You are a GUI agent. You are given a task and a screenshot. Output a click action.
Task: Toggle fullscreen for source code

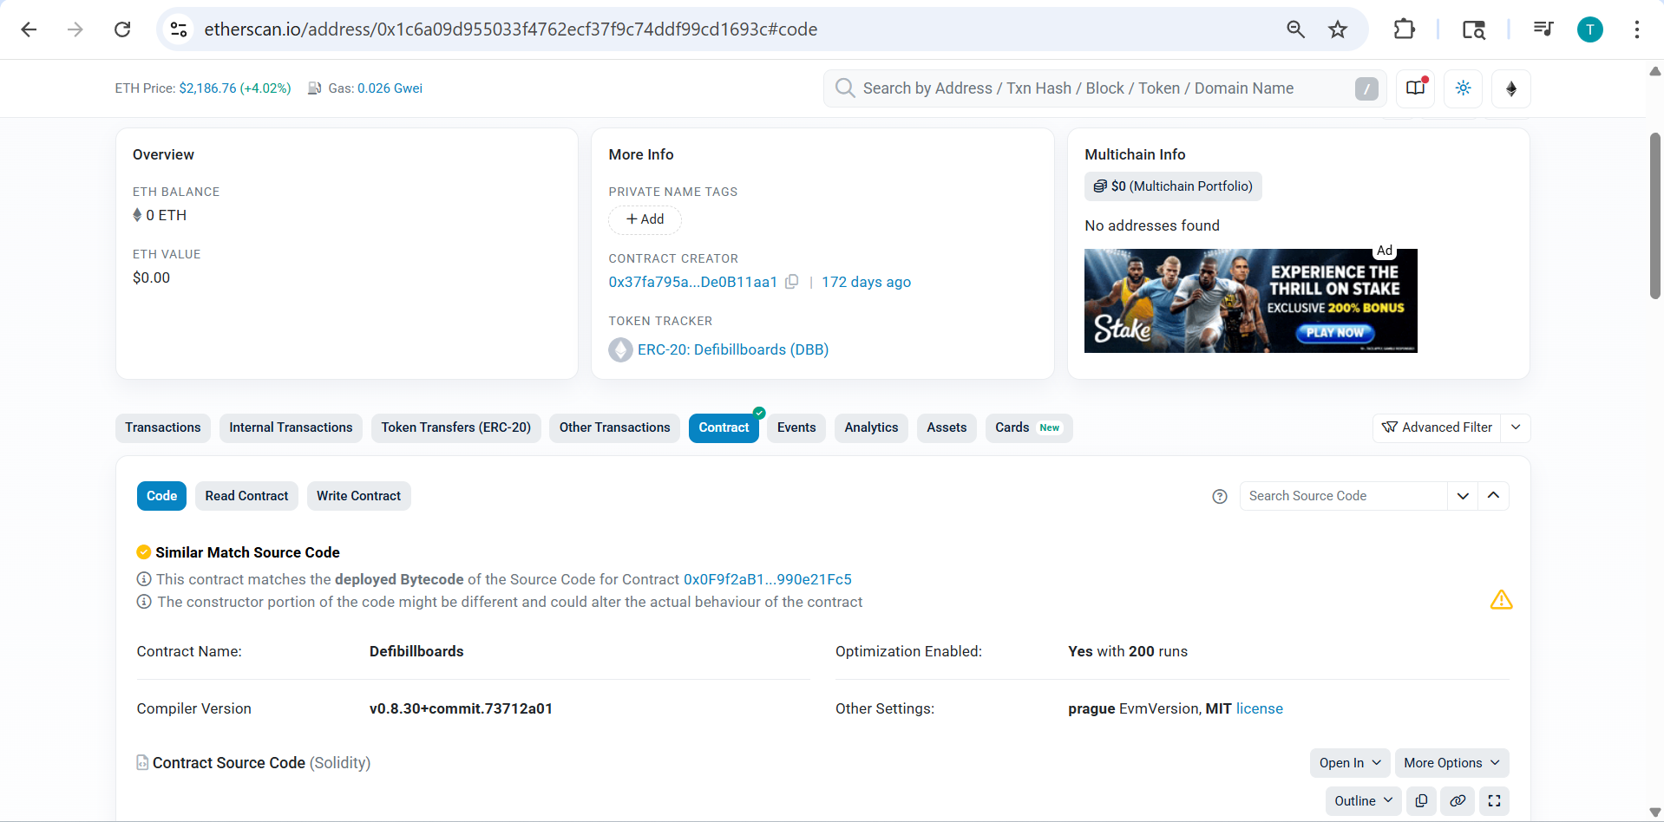tap(1494, 800)
